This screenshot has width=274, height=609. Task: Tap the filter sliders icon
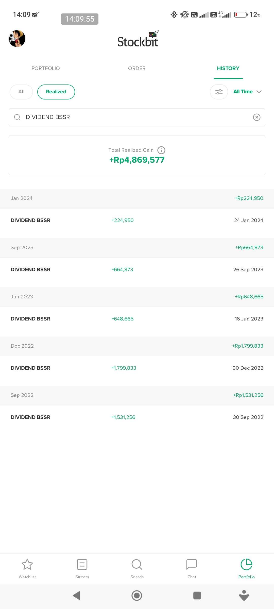[x=219, y=92]
